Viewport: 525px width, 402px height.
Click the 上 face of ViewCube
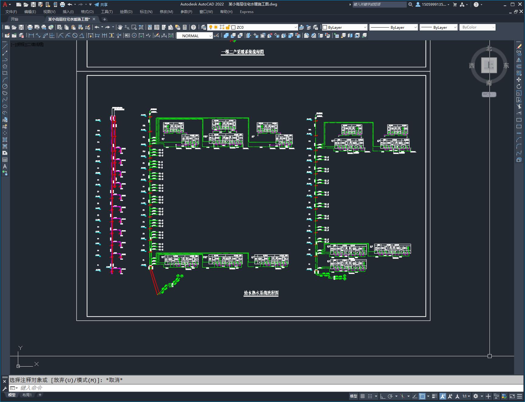pos(489,65)
